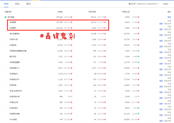Select the 淘内免费 source row label
This screenshot has width=174, height=123.
tap(11, 17)
